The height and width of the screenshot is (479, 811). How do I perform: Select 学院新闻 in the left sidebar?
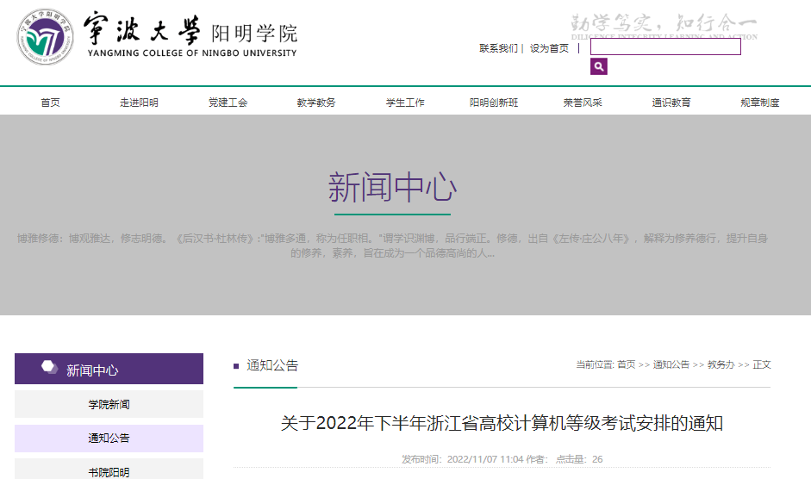click(x=109, y=404)
